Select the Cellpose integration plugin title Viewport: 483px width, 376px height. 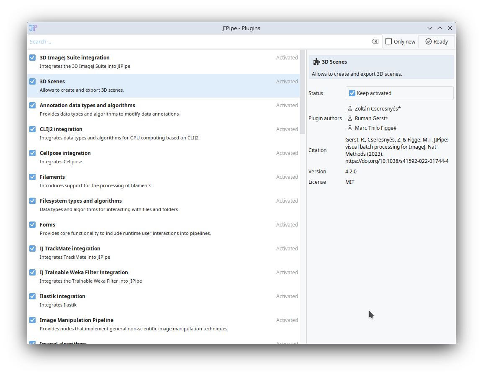point(65,153)
